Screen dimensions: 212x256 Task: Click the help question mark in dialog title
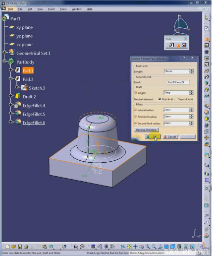pyautogui.click(x=184, y=58)
